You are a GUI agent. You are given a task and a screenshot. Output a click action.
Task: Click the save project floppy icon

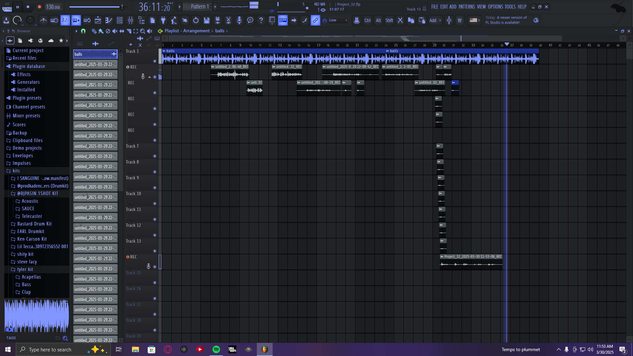click(x=207, y=20)
